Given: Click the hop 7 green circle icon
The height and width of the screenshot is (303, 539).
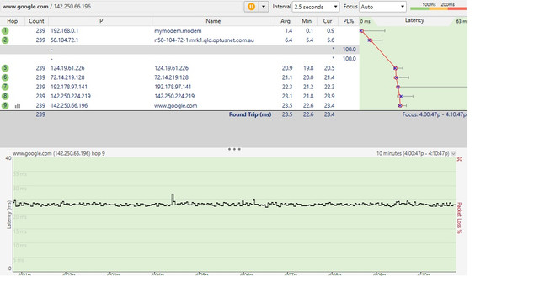Looking at the screenshot, I should point(5,87).
